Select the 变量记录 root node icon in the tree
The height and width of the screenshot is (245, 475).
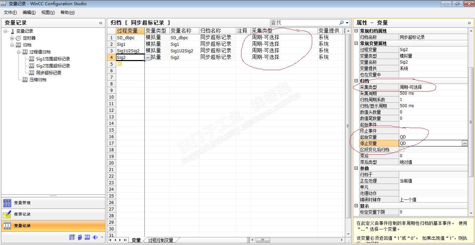point(13,31)
